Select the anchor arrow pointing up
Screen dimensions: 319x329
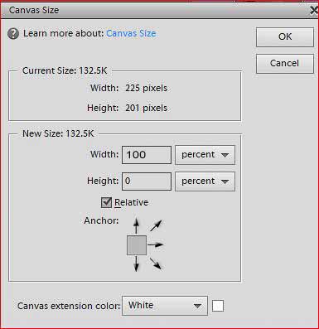click(x=136, y=226)
